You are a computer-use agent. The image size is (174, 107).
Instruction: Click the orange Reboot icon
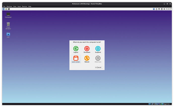point(87,58)
